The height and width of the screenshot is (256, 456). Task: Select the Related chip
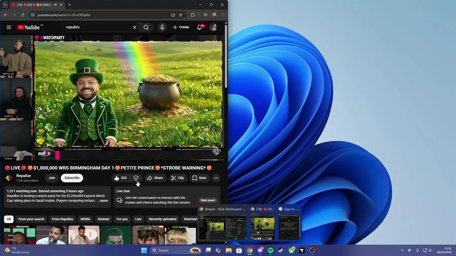[x=103, y=219]
